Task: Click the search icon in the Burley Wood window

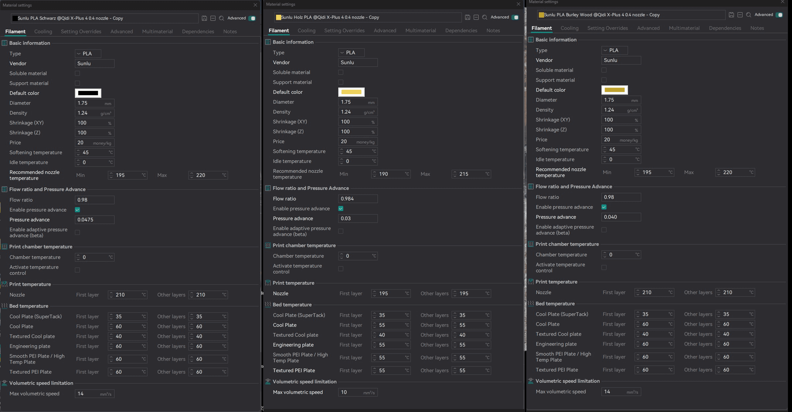Action: click(x=749, y=15)
